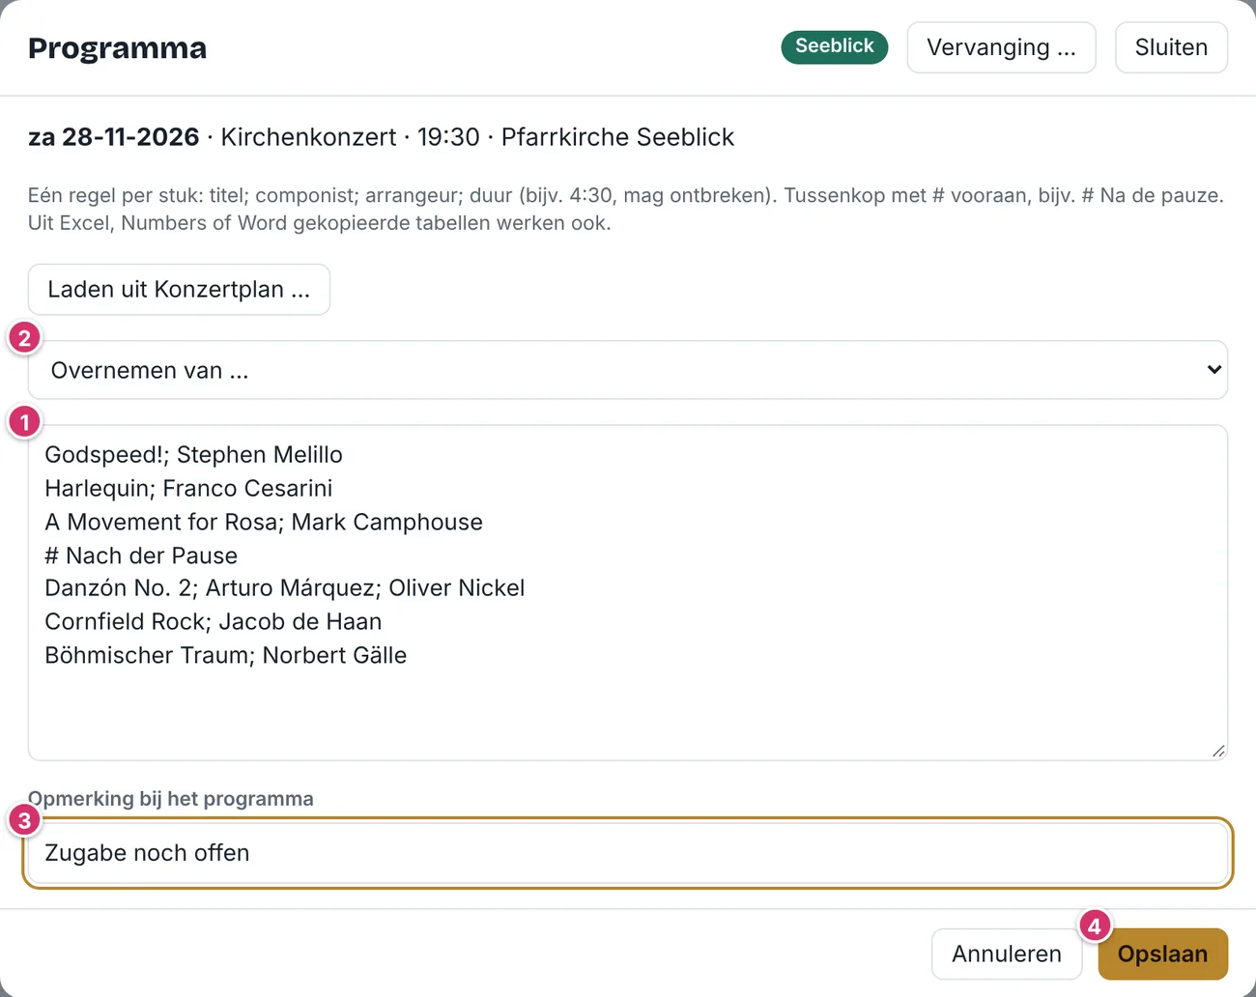Click the 'Programma' dialog title
1256x997 pixels.
(117, 48)
